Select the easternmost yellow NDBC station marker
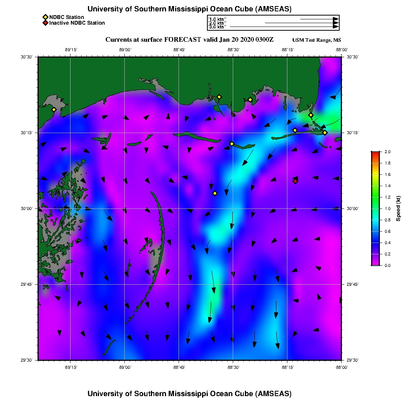The width and height of the screenshot is (417, 398). tap(325, 132)
